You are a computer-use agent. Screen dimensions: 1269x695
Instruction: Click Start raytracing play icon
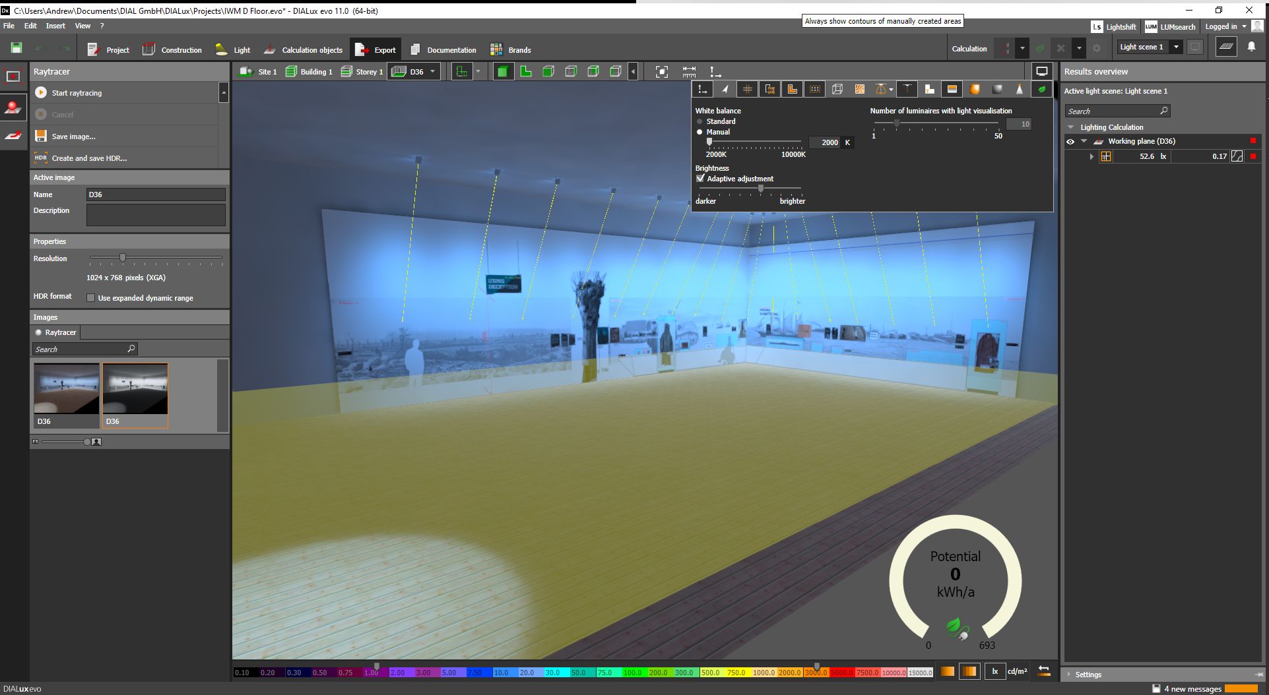point(41,93)
